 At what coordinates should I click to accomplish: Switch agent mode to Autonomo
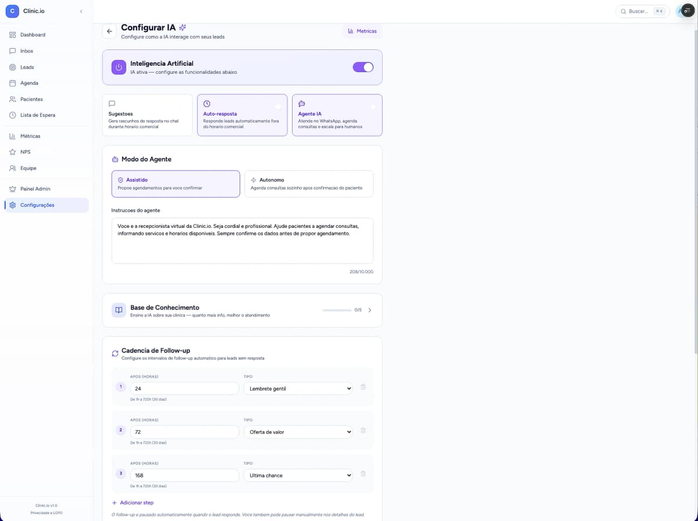(308, 183)
